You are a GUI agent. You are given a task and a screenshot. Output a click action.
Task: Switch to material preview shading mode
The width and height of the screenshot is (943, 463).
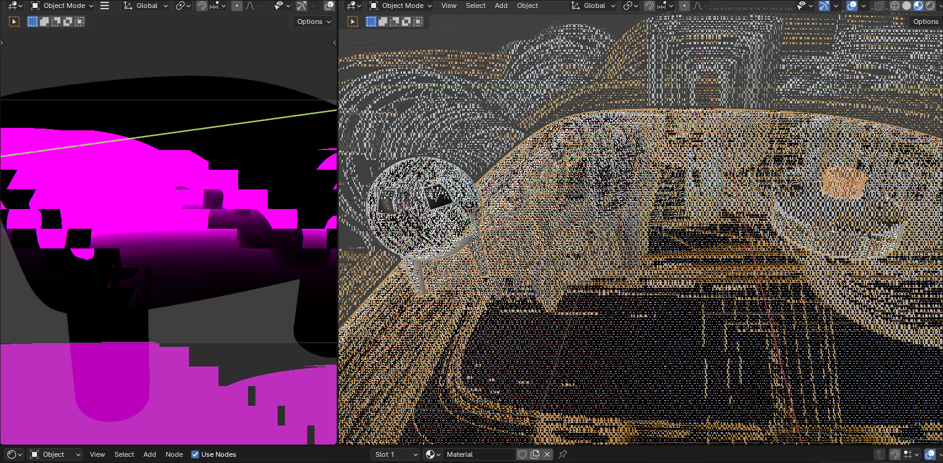[x=918, y=6]
